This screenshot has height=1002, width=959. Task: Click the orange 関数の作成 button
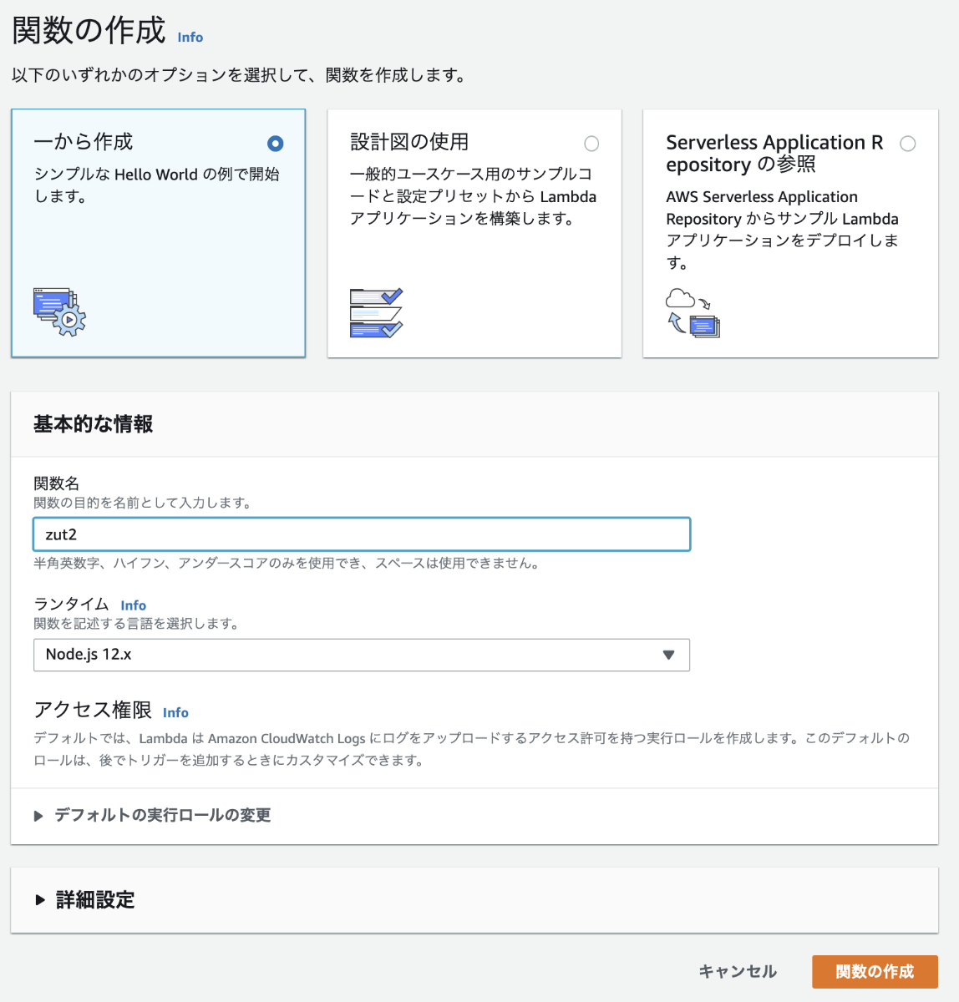[x=875, y=972]
